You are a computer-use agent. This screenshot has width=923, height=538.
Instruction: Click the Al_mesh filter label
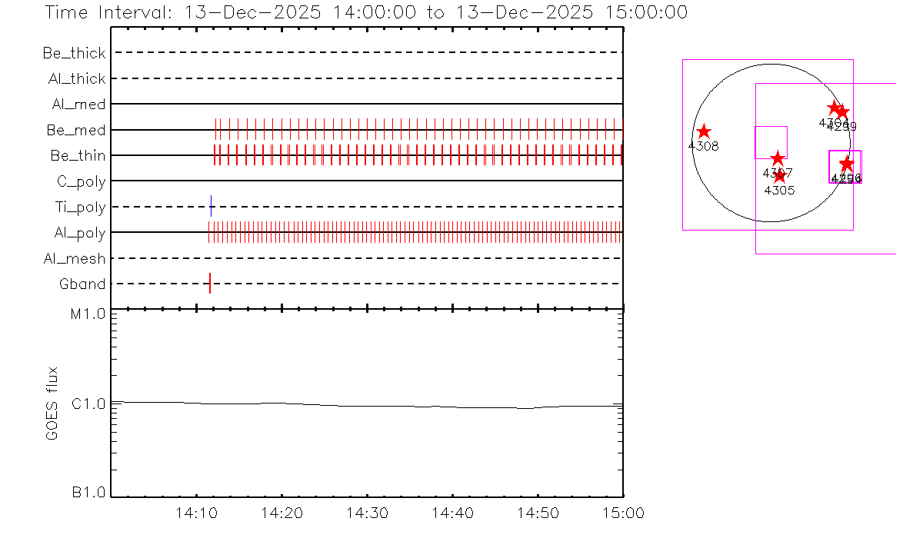[75, 258]
